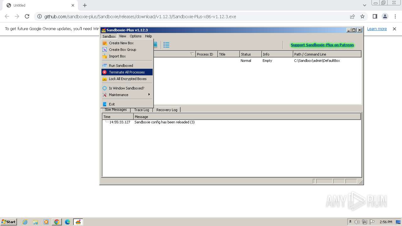Switch to the Sbie Messages tab
402x226 pixels.
tap(116, 110)
